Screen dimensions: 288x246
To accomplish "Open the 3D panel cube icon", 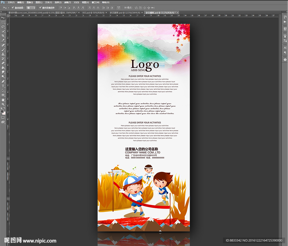I will pyautogui.click(x=285, y=59).
